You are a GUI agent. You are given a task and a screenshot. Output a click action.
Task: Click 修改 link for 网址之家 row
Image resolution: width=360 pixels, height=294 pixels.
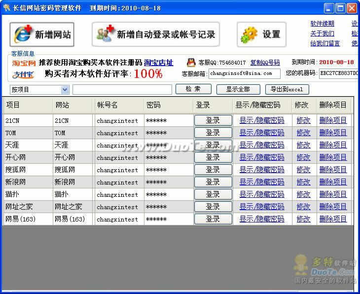pyautogui.click(x=303, y=207)
